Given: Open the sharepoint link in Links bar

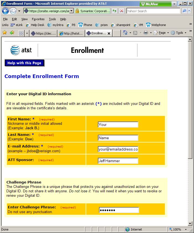Looking at the screenshot, I should tap(121, 25).
